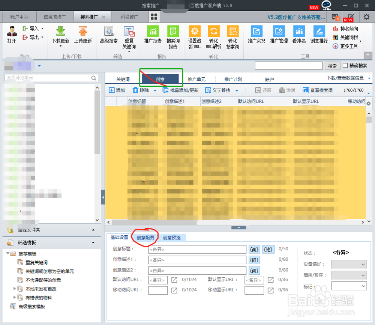Open the 创意推荐 tool
375x325 pixels.
click(x=319, y=31)
